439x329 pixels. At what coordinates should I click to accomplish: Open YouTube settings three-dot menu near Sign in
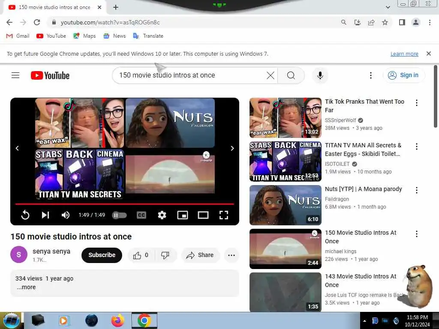point(371,75)
